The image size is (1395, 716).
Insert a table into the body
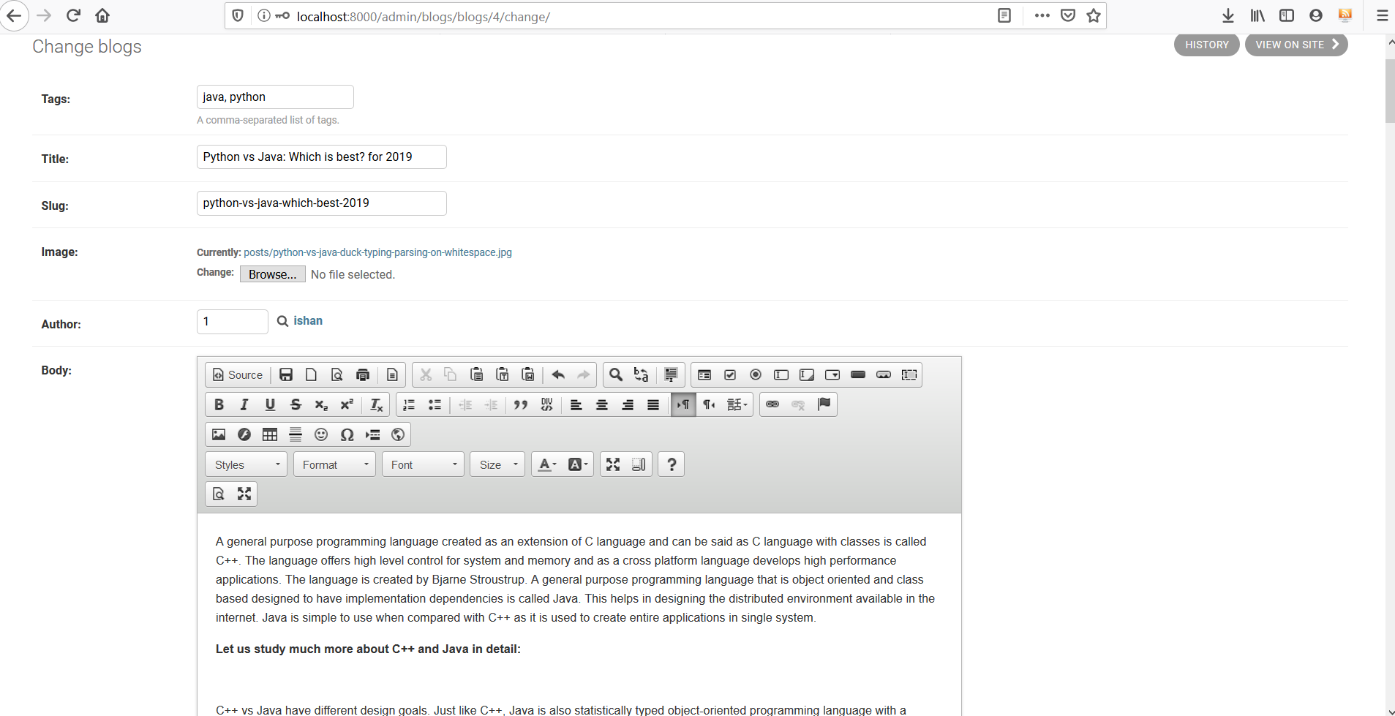tap(270, 434)
